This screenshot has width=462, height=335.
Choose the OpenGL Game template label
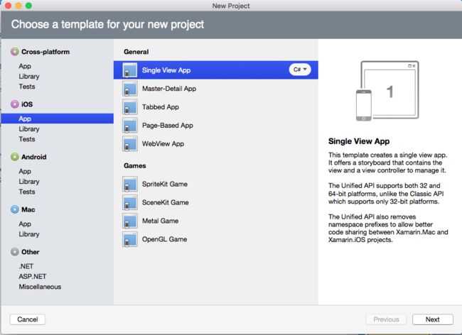(x=164, y=239)
